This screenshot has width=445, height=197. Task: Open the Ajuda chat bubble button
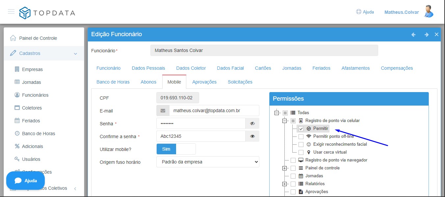coord(26,181)
